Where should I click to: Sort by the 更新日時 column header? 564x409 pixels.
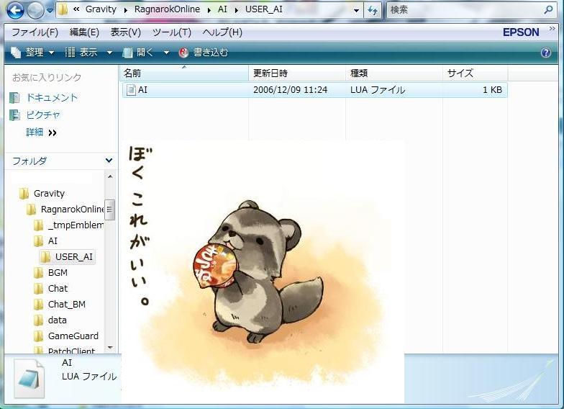pyautogui.click(x=296, y=73)
